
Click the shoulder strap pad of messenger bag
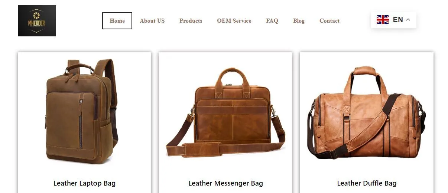click(201, 150)
